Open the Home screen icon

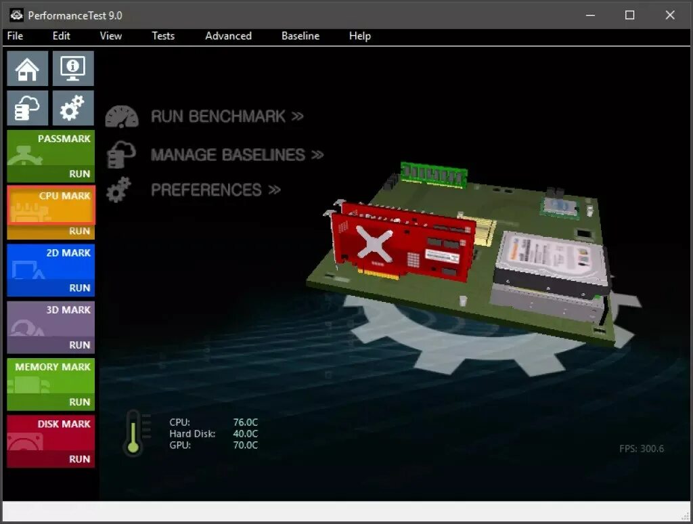[x=27, y=68]
